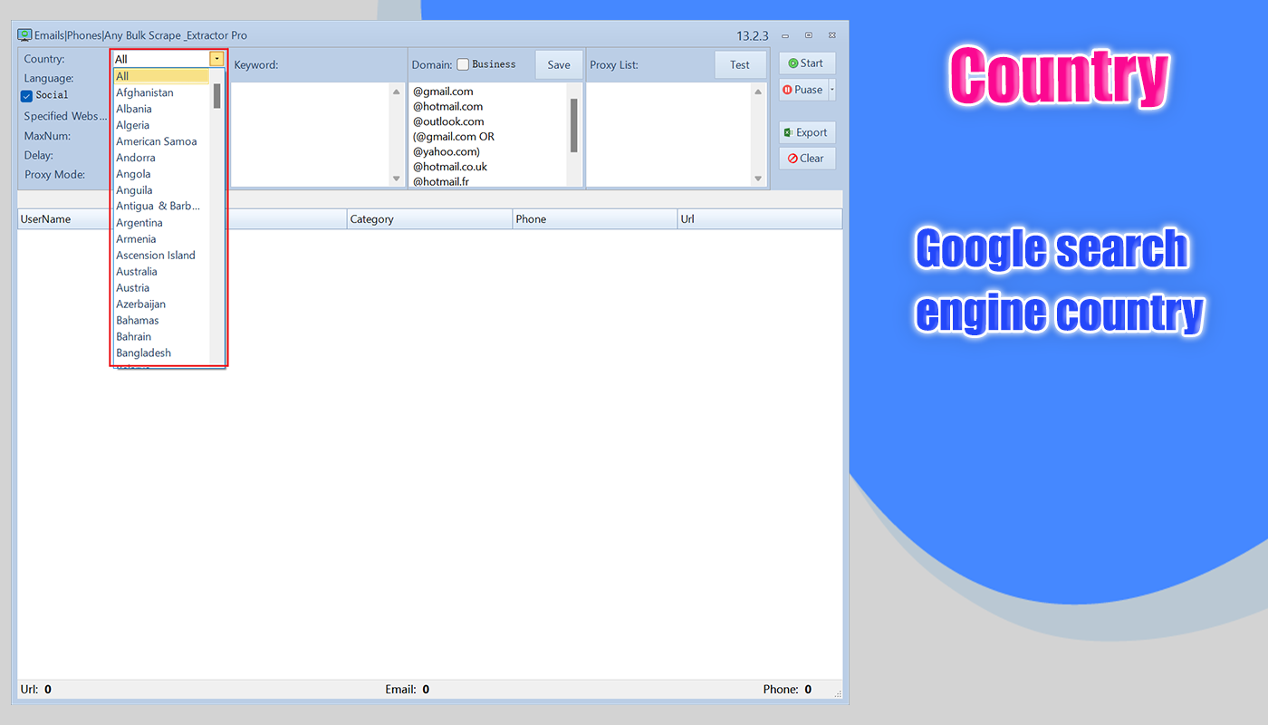Select Bahrain in the country list
This screenshot has height=725, width=1268.
pyautogui.click(x=161, y=337)
